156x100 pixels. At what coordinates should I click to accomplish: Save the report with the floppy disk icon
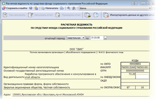tap(31, 8)
